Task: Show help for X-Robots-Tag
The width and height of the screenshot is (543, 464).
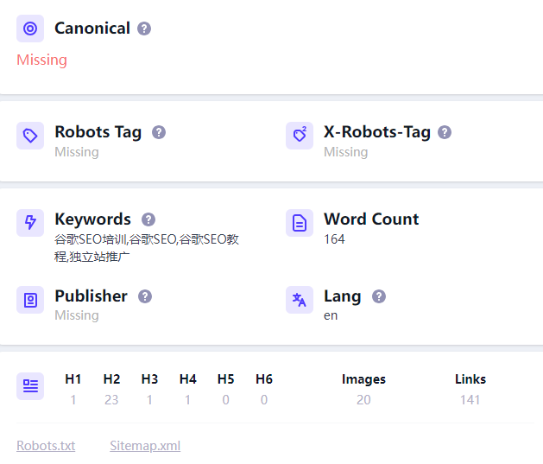Action: pos(445,132)
